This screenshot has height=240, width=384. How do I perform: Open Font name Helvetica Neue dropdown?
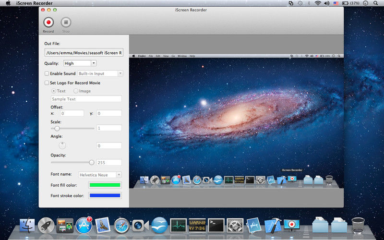[x=100, y=175]
